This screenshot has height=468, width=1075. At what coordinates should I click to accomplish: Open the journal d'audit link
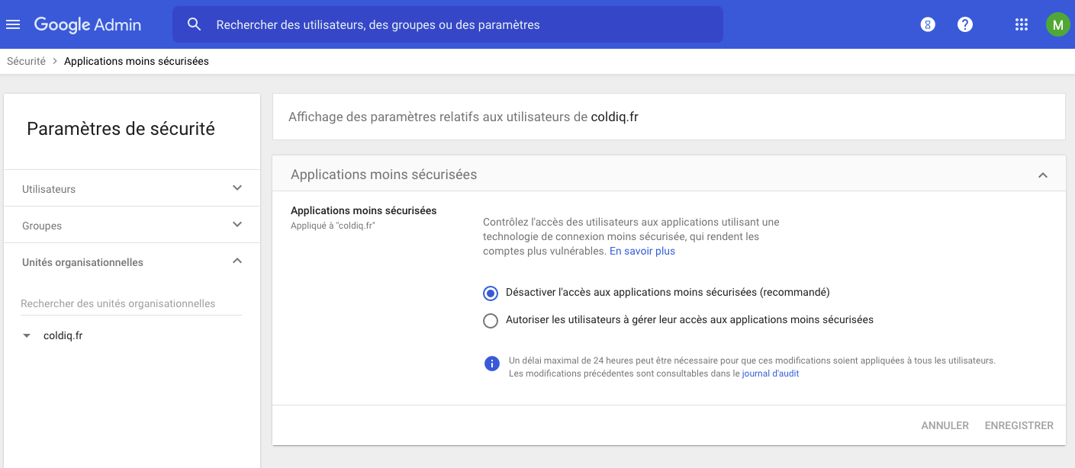(x=770, y=373)
